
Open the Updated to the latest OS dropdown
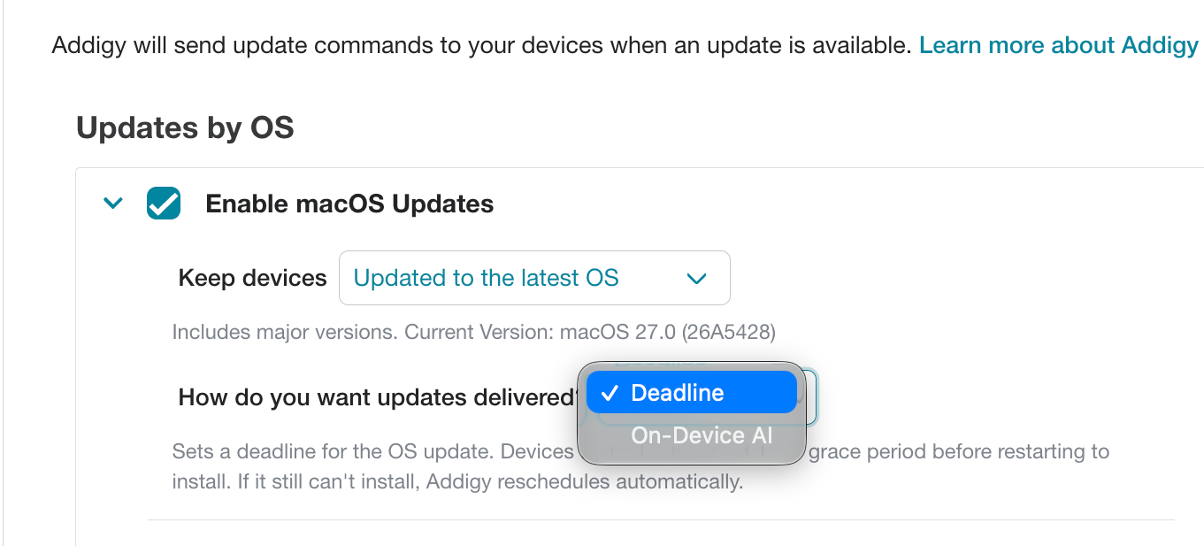[534, 278]
